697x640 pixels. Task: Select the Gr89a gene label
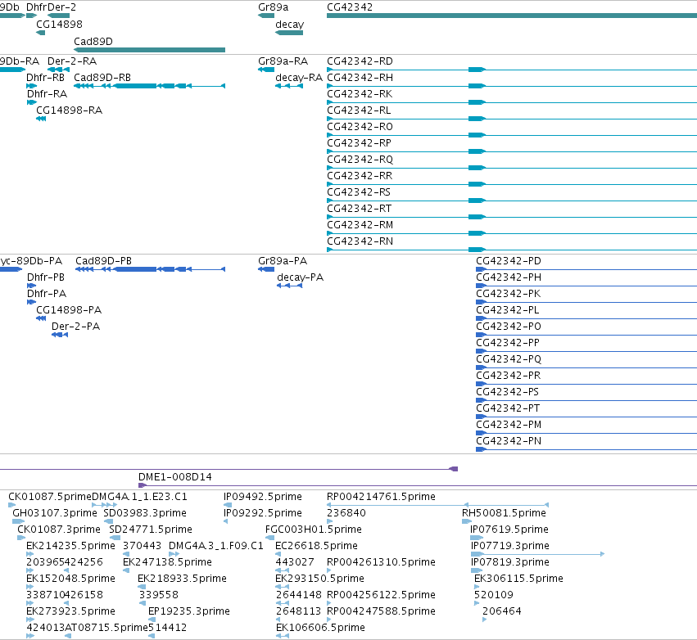[273, 7]
